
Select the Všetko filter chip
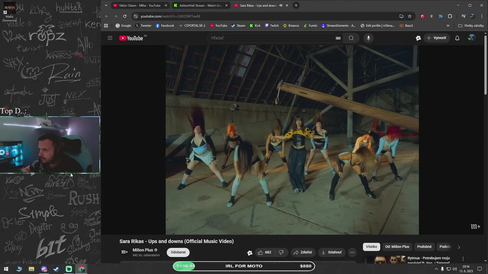coord(371,247)
